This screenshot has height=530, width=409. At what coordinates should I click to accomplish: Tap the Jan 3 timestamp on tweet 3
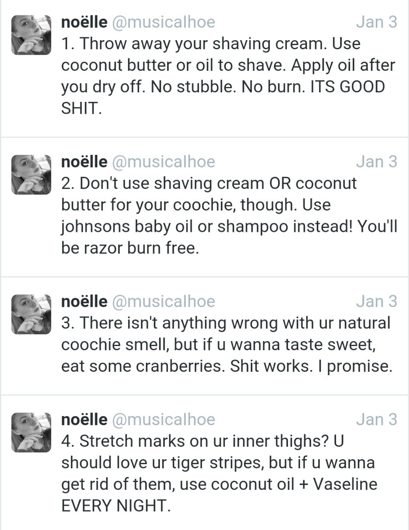[x=376, y=301]
